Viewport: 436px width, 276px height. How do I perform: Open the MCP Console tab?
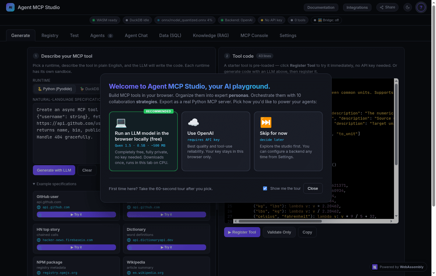[254, 36]
